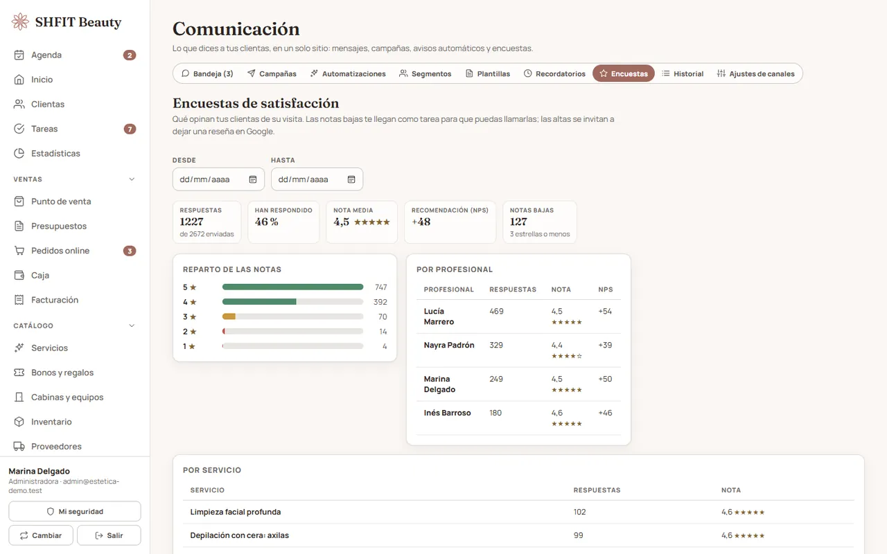The width and height of the screenshot is (887, 554).
Task: Click the Cambiar button
Action: pyautogui.click(x=41, y=535)
